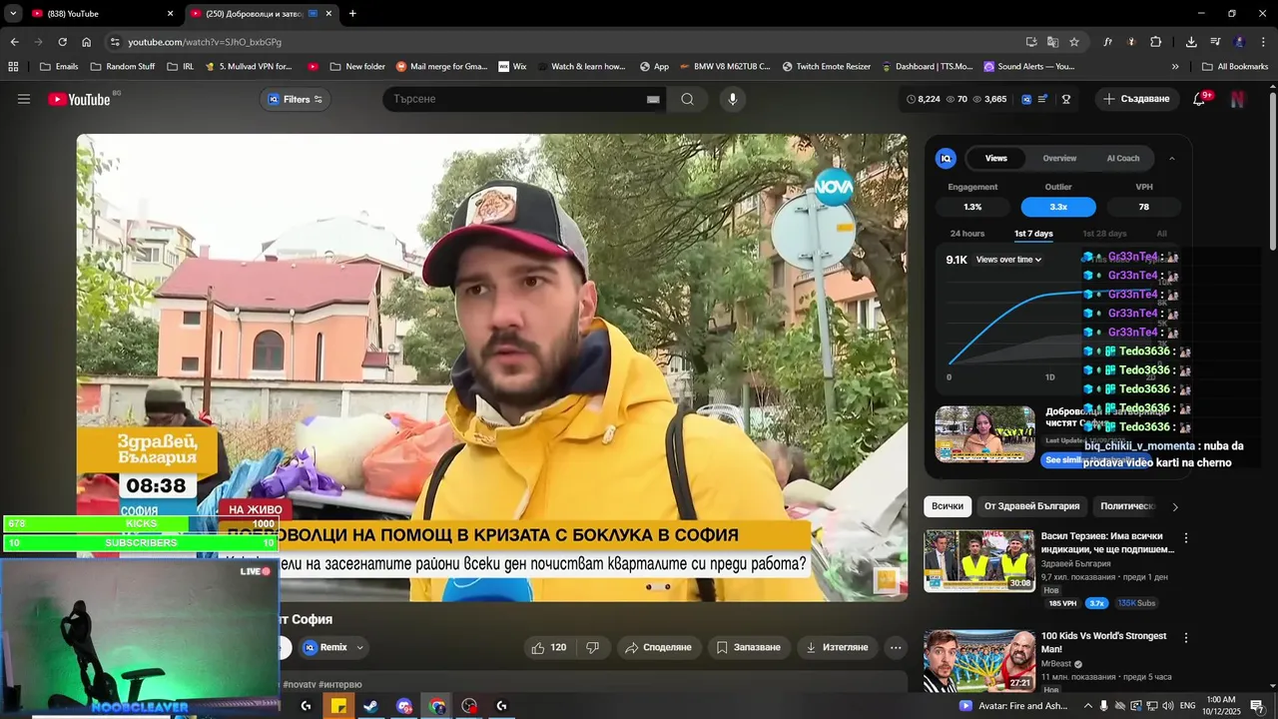Open the Chrome apps grid in bookmarks bar
Screen dimensions: 1278x719
click(x=13, y=67)
